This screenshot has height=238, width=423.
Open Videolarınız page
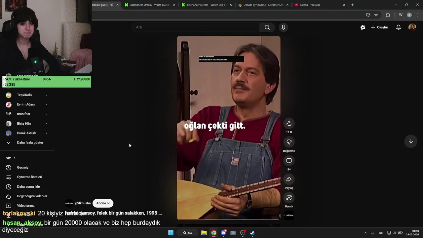26,206
